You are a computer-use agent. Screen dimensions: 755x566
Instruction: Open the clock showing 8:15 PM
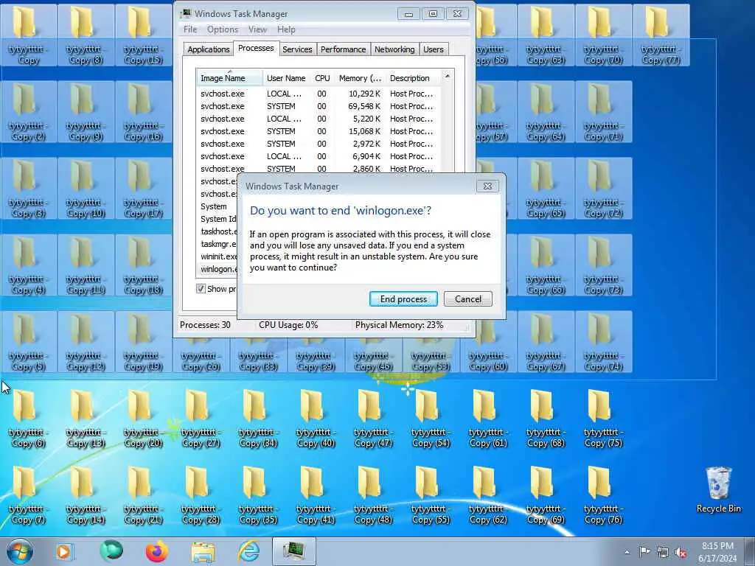click(717, 552)
